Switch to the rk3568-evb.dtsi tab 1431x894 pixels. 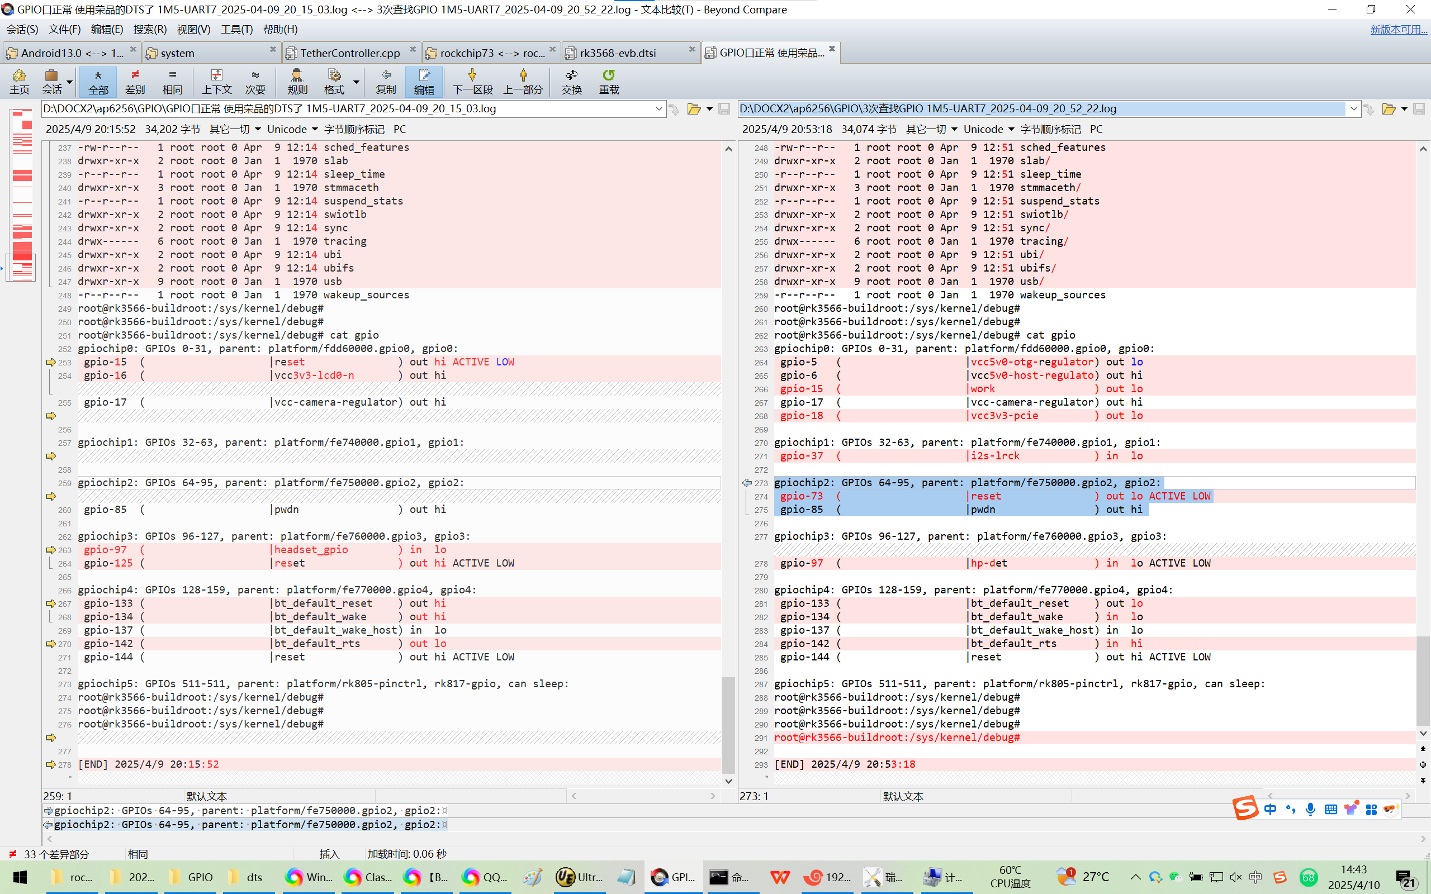pyautogui.click(x=618, y=53)
